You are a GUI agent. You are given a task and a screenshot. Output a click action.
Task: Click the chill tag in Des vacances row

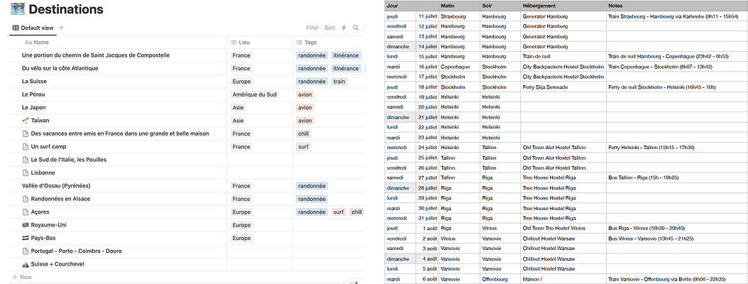tap(304, 133)
